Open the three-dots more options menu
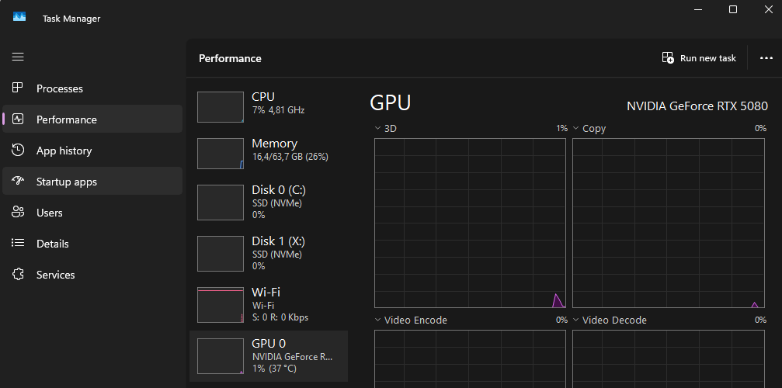Image resolution: width=782 pixels, height=388 pixels. pyautogui.click(x=766, y=58)
